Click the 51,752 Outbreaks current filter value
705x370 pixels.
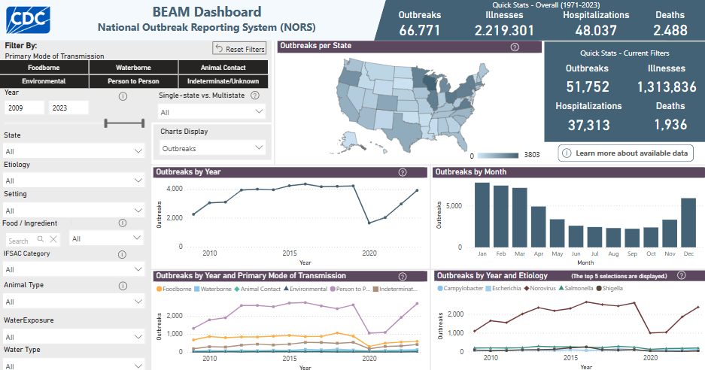[x=588, y=86]
